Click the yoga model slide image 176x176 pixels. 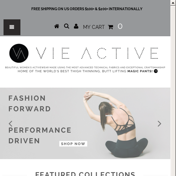[x=115, y=124]
